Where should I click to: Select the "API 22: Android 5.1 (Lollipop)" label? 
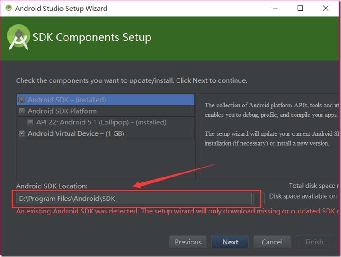pyautogui.click(x=101, y=122)
